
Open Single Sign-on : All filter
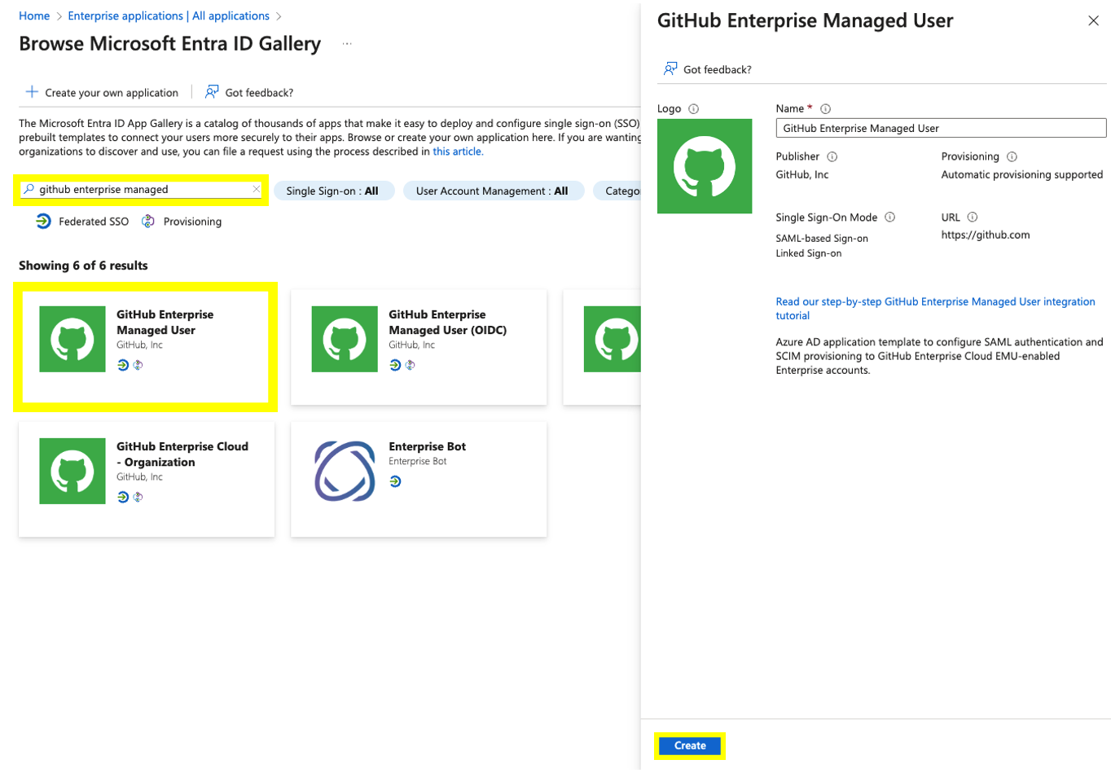[x=332, y=191]
